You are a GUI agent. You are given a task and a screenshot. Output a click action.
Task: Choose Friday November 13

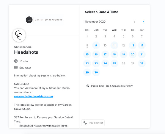(133, 46)
